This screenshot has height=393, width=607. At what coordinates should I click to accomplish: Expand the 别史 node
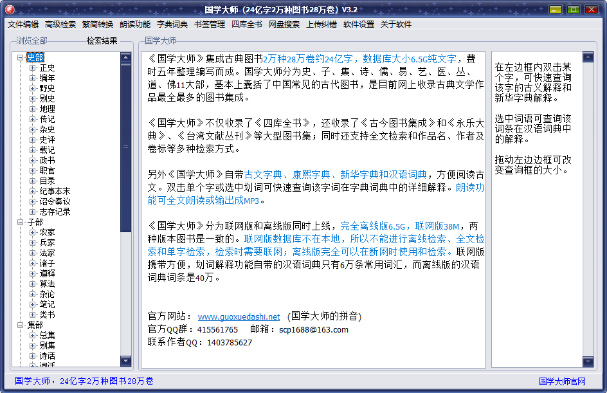tap(33, 99)
